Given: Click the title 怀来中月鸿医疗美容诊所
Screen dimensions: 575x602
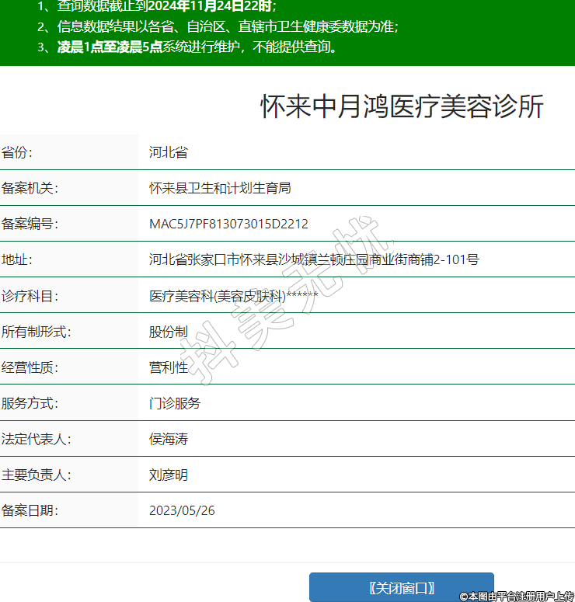Looking at the screenshot, I should 401,107.
